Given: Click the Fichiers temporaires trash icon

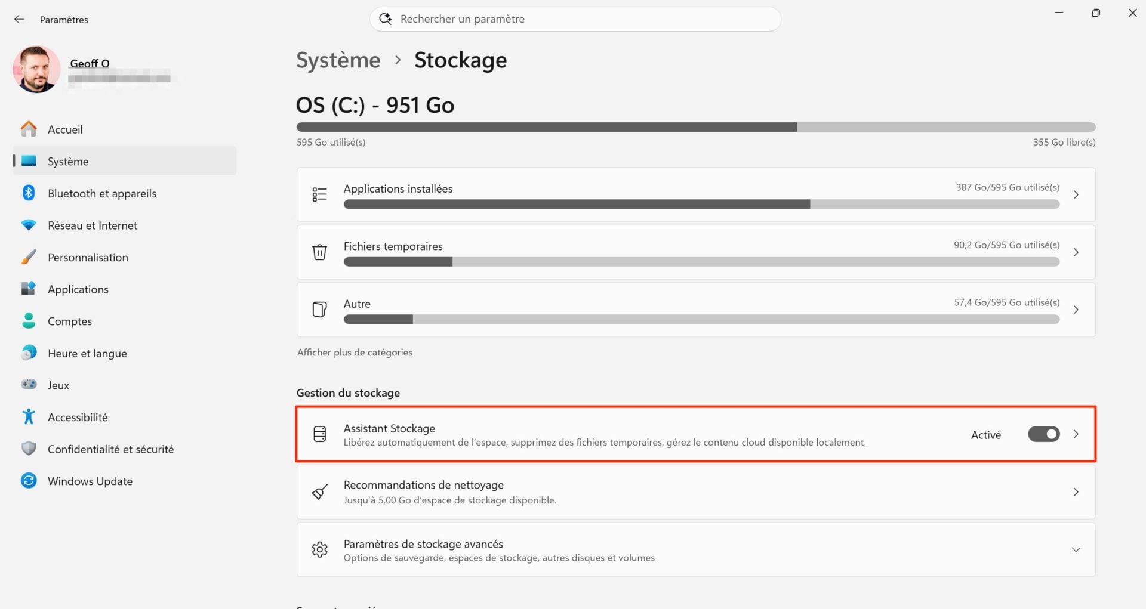Looking at the screenshot, I should point(320,252).
